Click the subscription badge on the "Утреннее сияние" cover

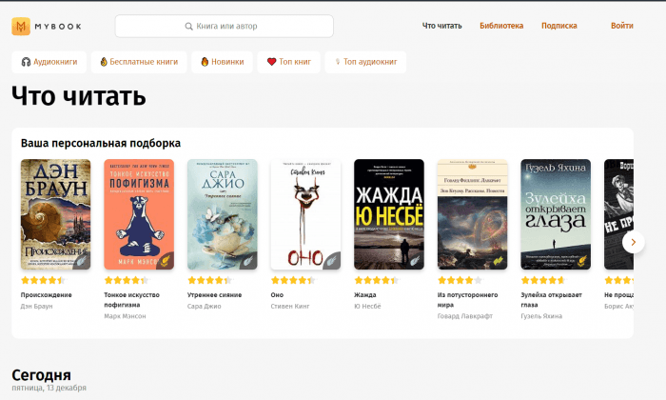tap(248, 261)
